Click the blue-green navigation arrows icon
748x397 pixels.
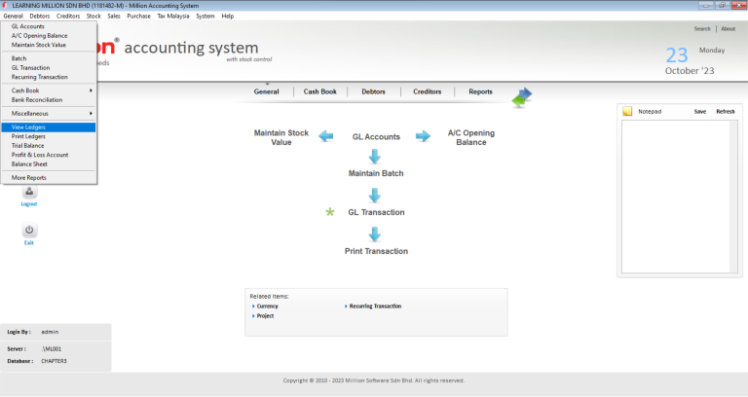521,97
